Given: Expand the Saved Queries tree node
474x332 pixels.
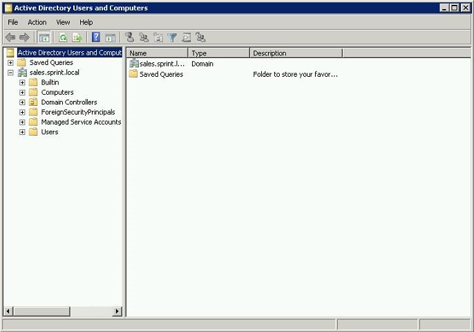Looking at the screenshot, I should pos(10,63).
